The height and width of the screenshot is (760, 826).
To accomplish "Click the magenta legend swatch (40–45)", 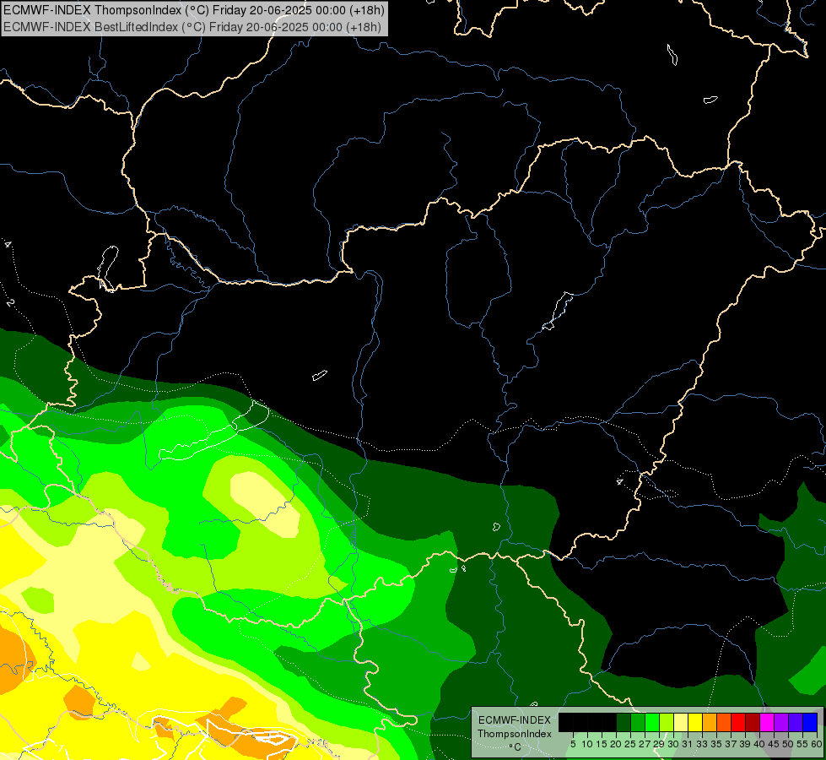I will point(768,722).
